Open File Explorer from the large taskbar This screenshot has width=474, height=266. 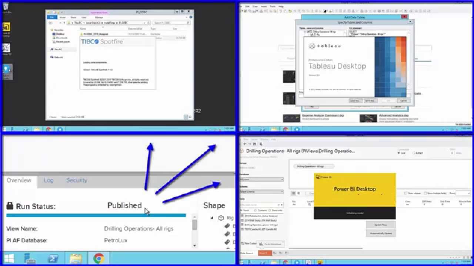point(76,259)
